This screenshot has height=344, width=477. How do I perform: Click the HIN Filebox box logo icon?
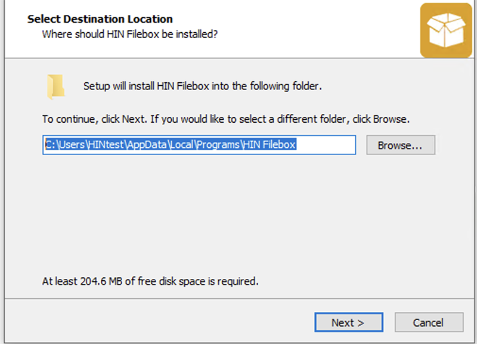(x=446, y=30)
